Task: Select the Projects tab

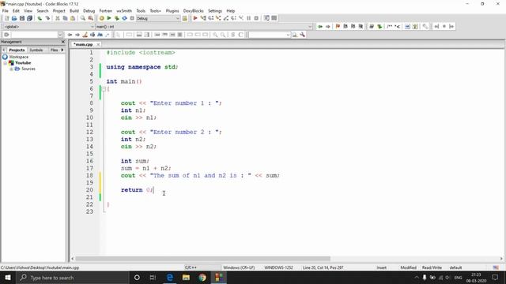Action: click(17, 50)
